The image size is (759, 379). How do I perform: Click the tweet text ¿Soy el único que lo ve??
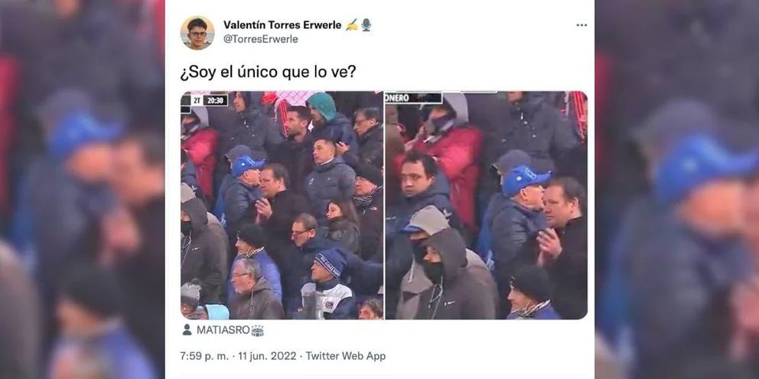coord(268,73)
